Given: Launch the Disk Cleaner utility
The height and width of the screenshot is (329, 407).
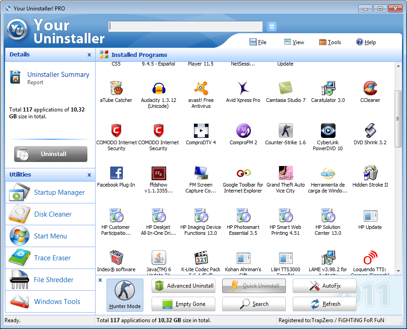Looking at the screenshot, I should click(x=51, y=214).
